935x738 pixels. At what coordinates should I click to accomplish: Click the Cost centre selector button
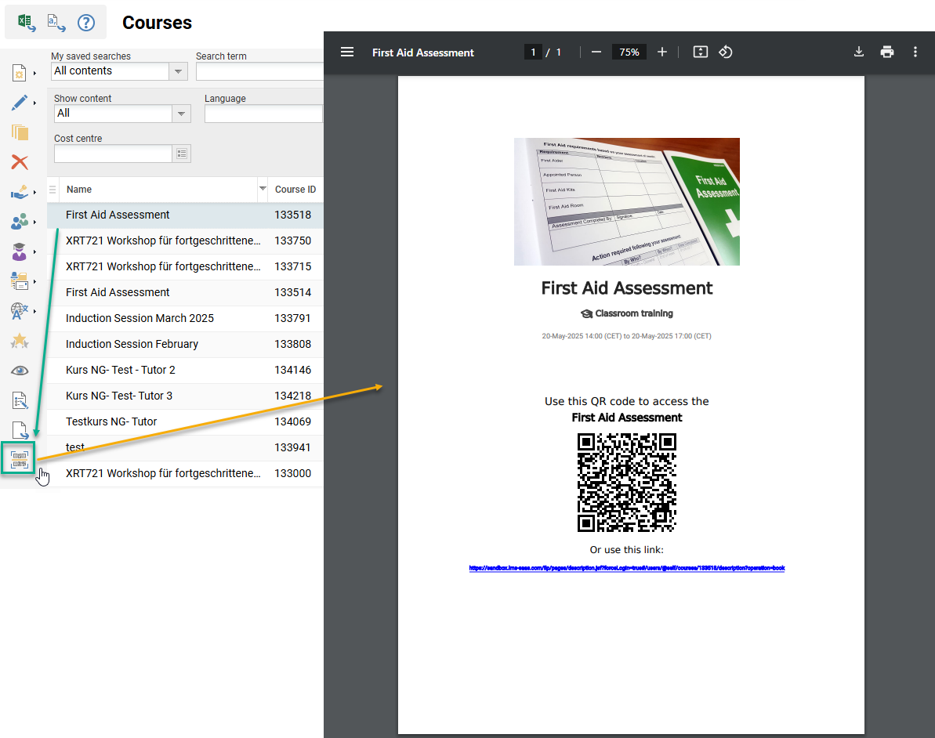[182, 153]
